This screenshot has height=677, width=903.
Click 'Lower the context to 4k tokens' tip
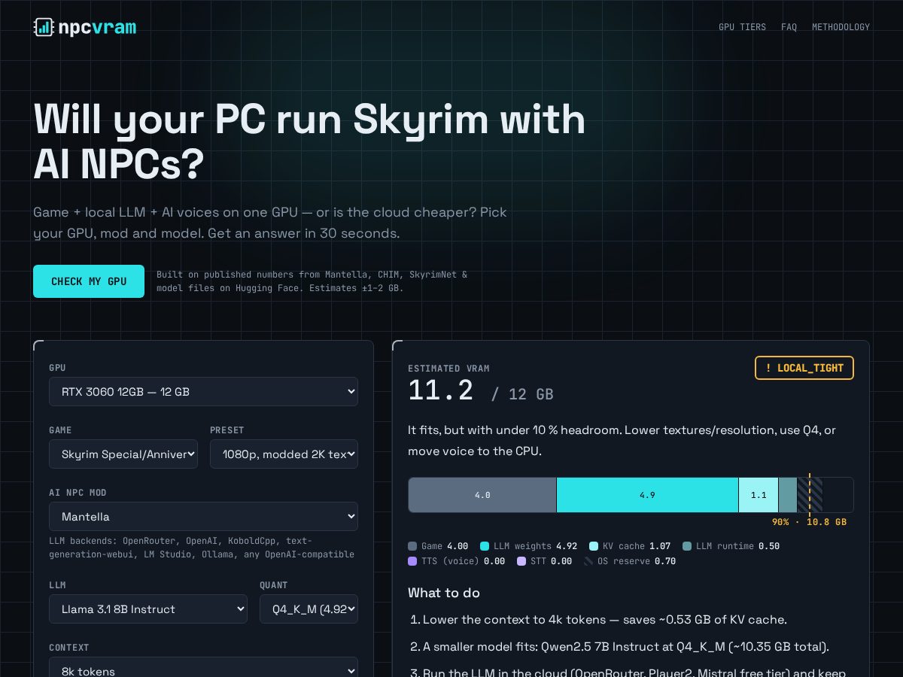click(605, 620)
